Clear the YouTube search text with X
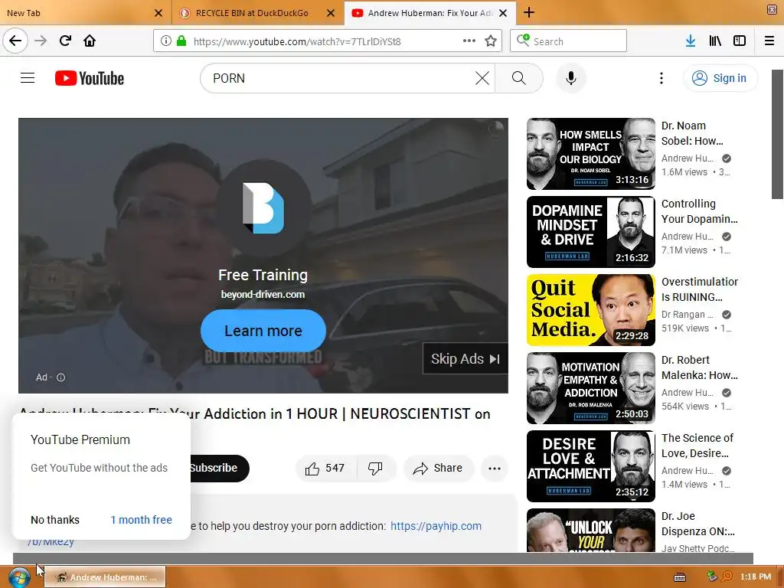This screenshot has height=588, width=784. 482,78
